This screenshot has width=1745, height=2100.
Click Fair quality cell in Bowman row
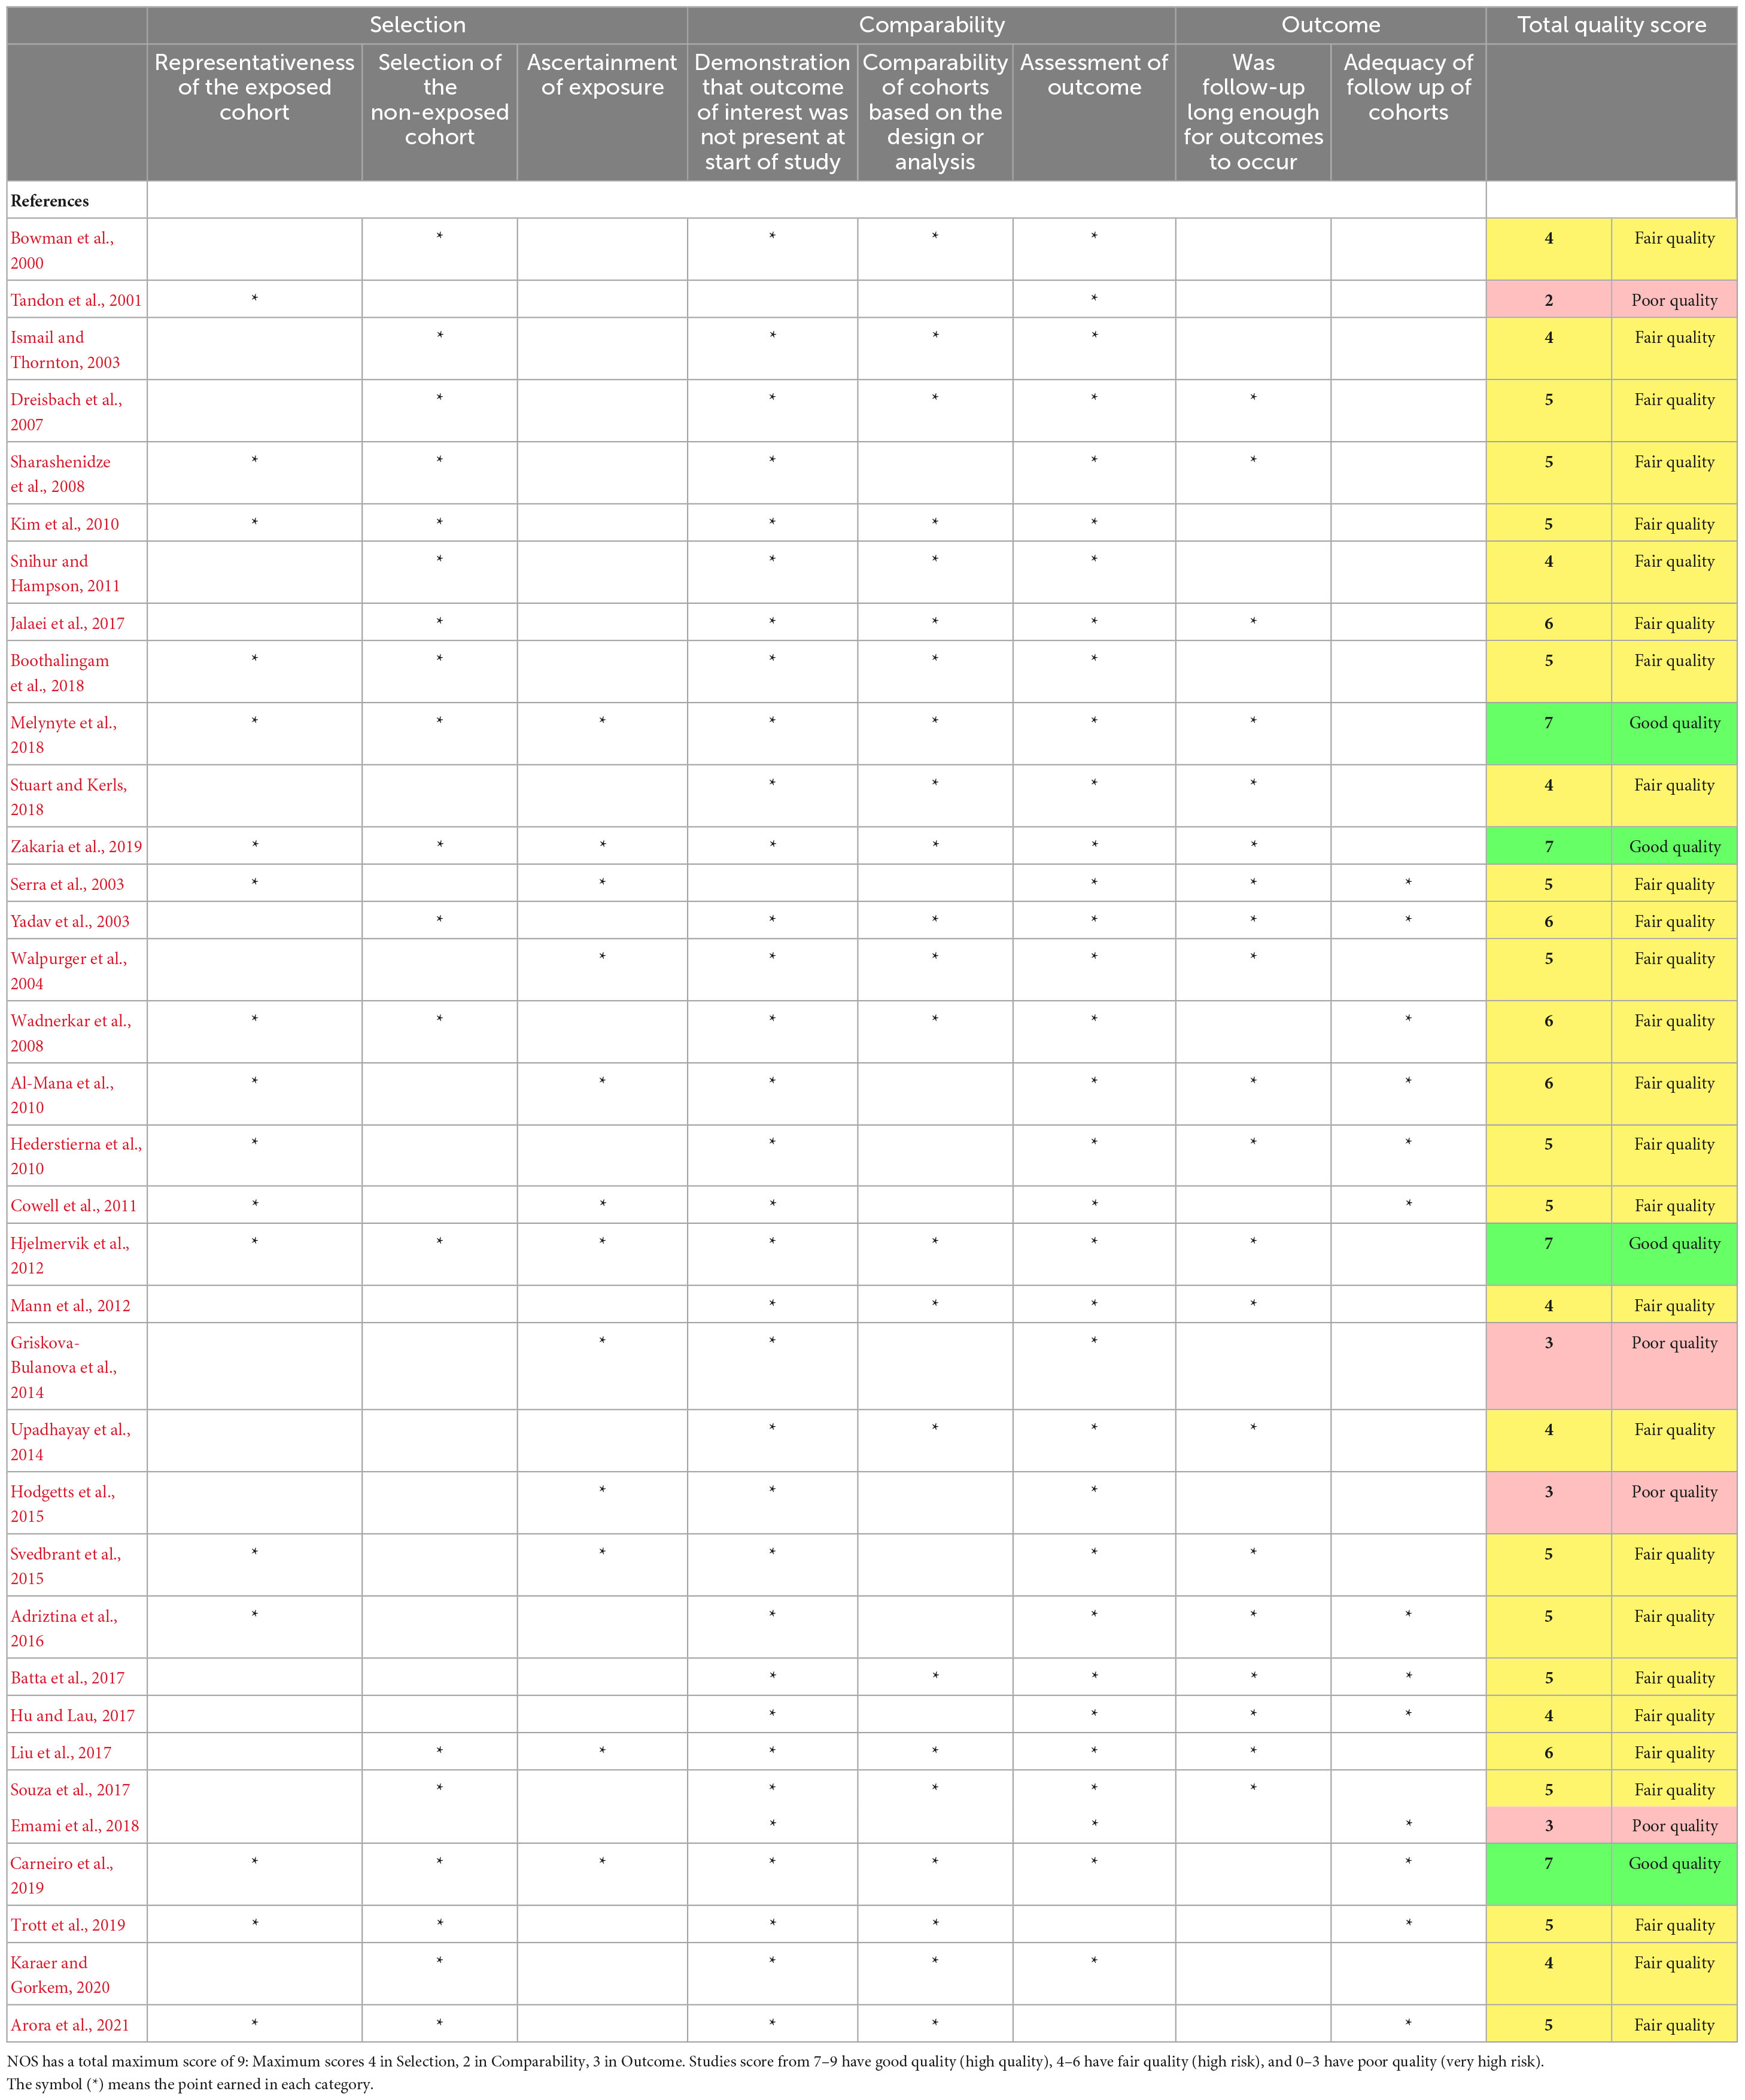1674,250
